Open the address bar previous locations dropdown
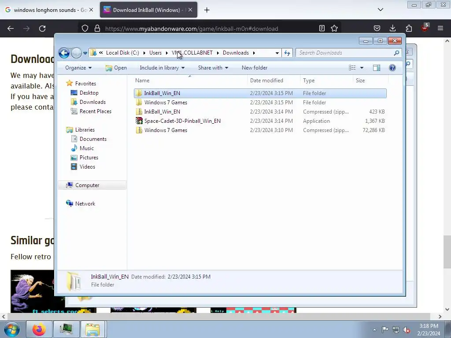 click(277, 53)
